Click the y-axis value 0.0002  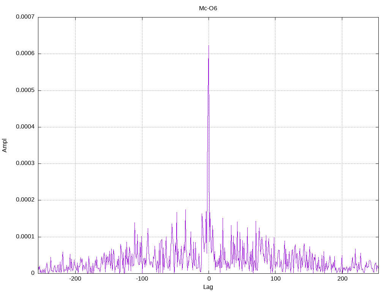[25, 200]
